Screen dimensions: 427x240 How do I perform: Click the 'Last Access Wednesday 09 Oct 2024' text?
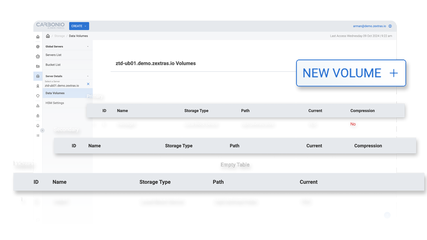tap(354, 36)
